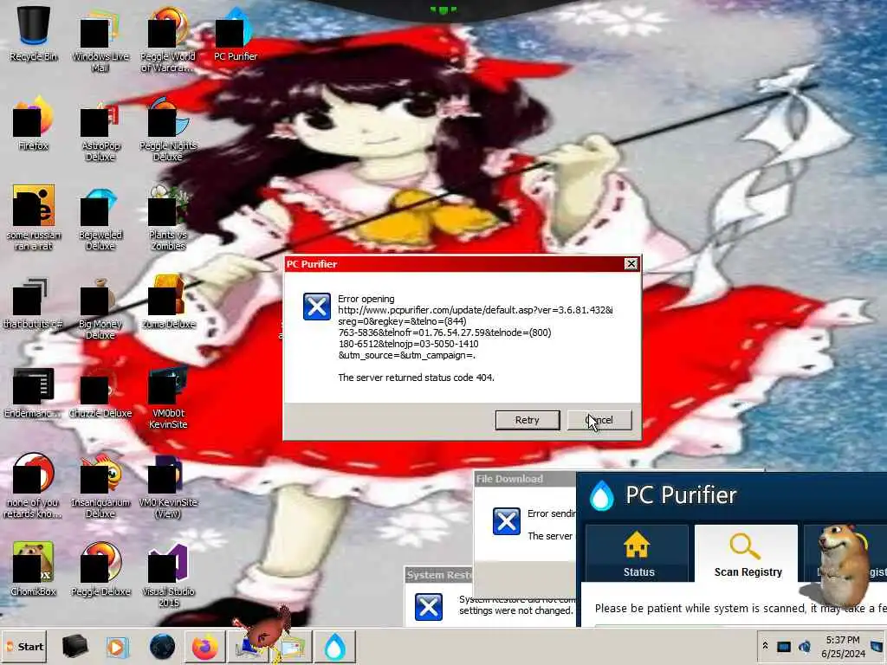Screen dimensions: 887x665
Task: Switch to PC Purifier taskbar button
Action: [x=335, y=647]
